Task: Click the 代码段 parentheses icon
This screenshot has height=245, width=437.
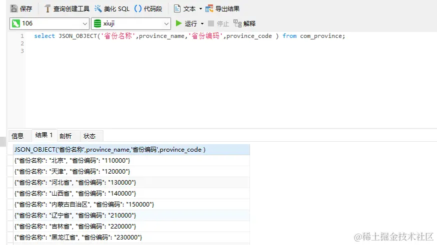Action: click(137, 8)
